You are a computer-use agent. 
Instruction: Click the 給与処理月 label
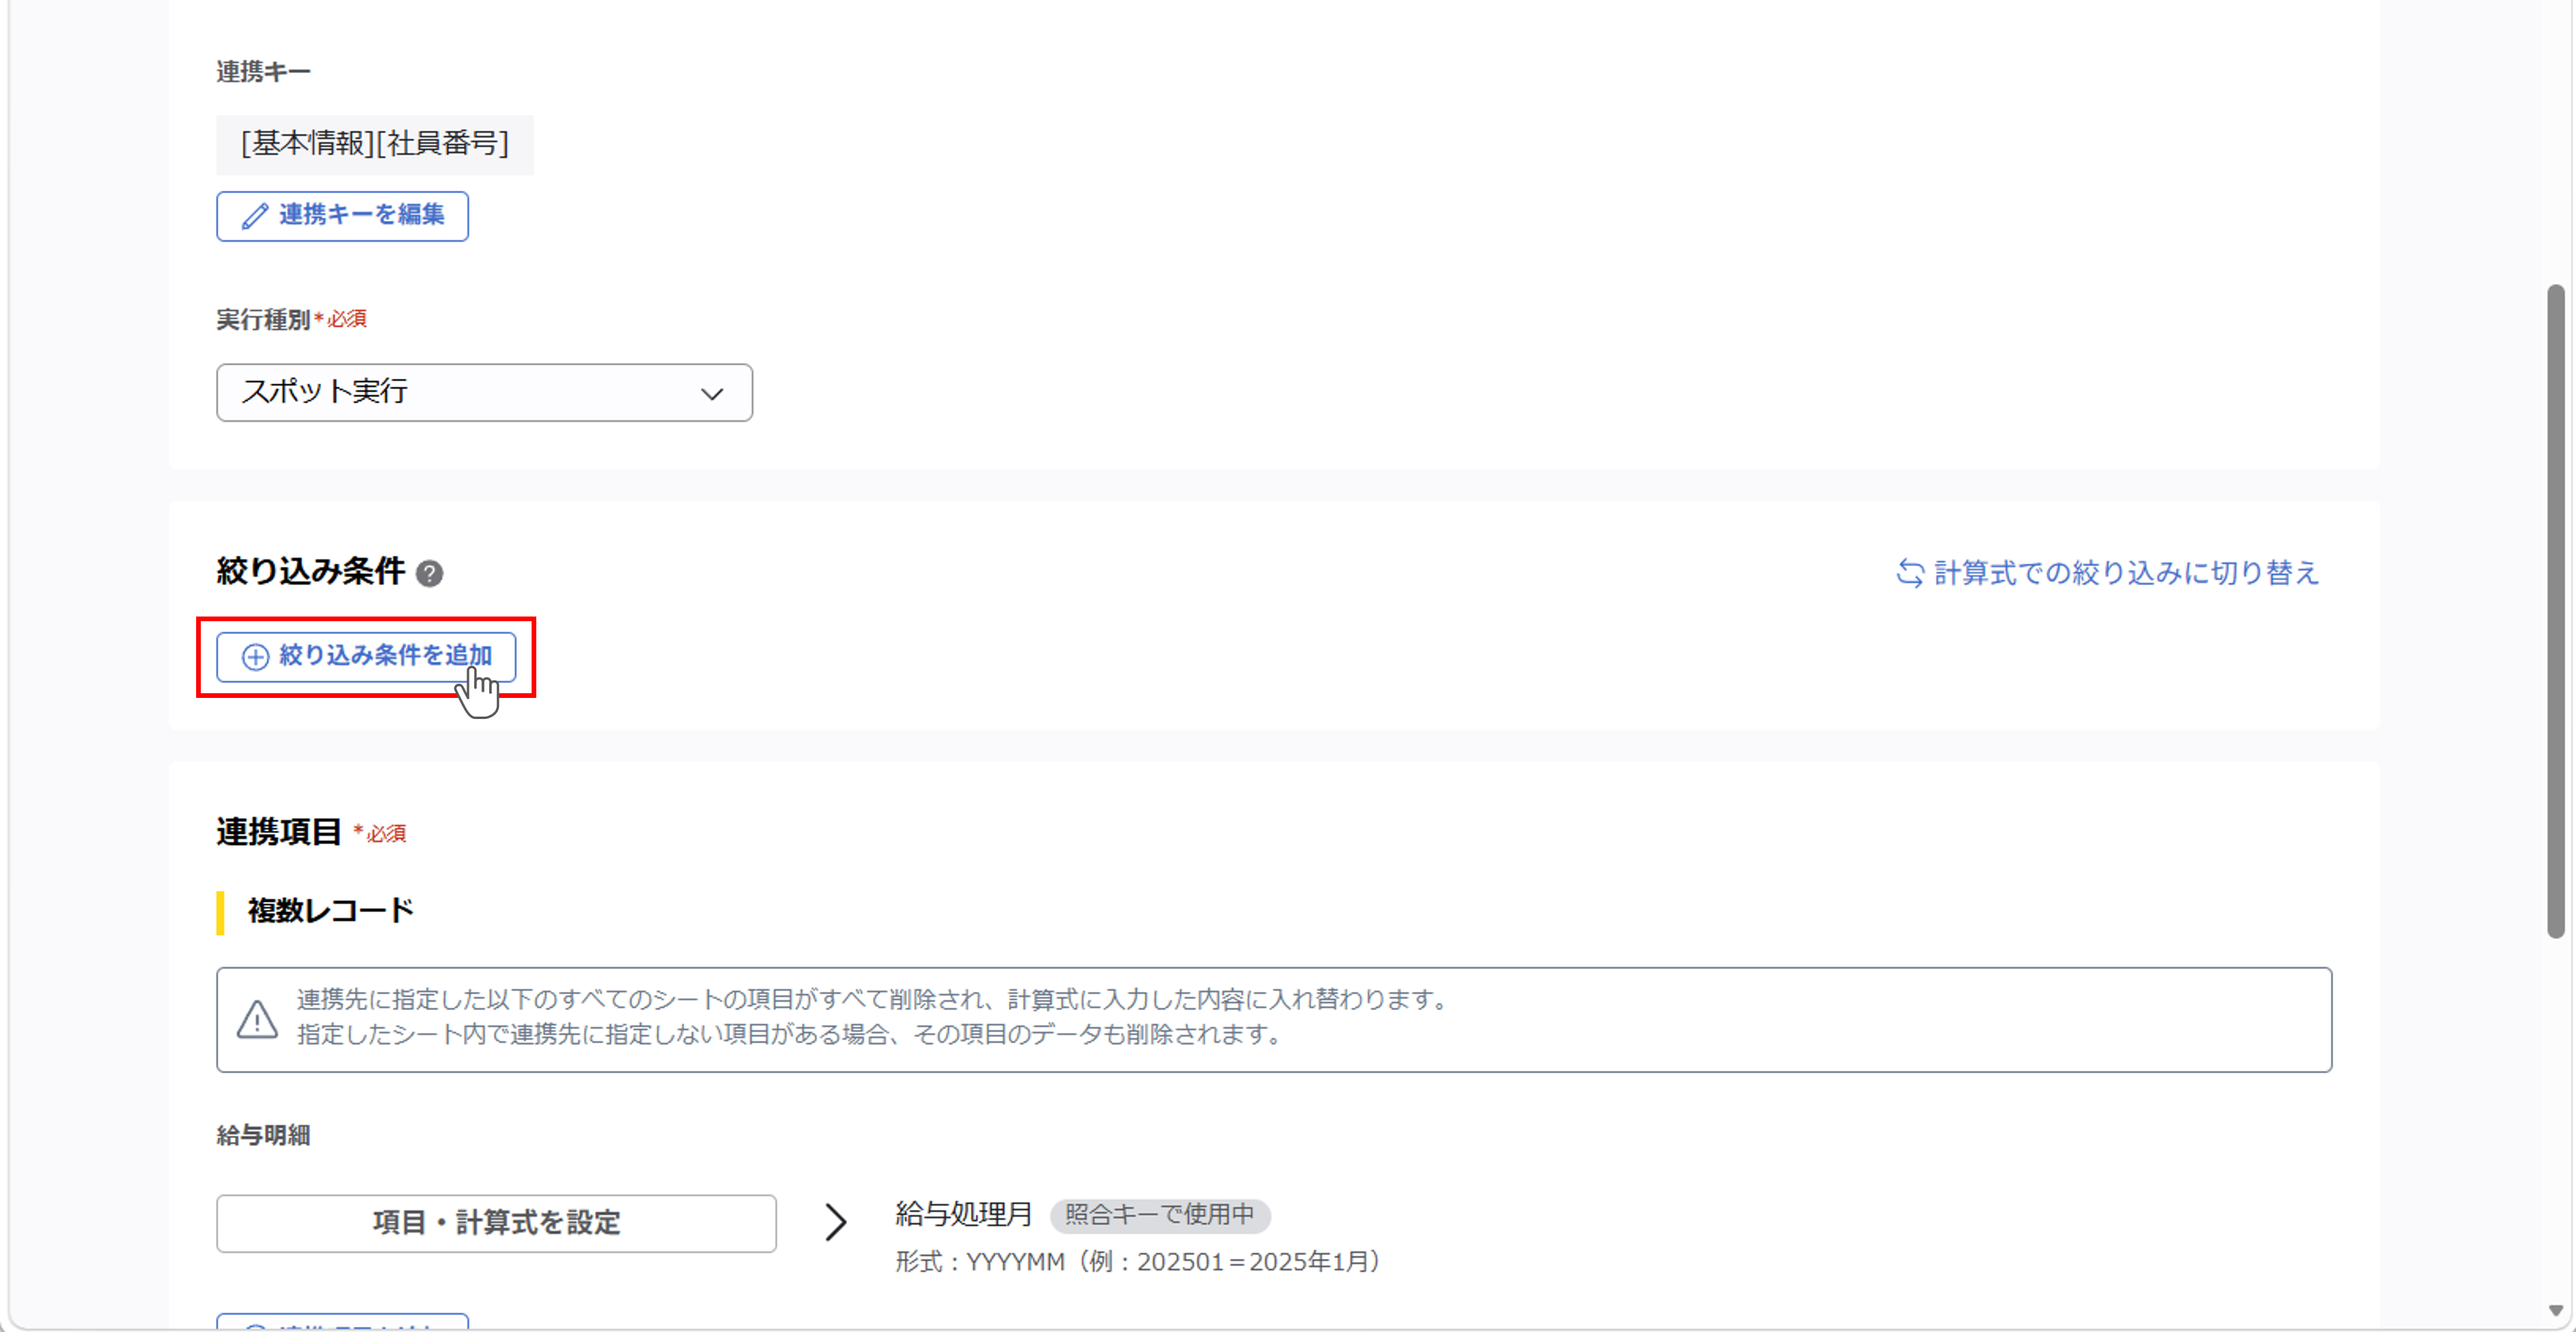point(963,1214)
